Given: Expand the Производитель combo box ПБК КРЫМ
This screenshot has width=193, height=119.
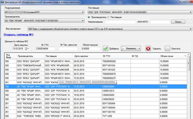Looking at the screenshot, I should point(83,21).
